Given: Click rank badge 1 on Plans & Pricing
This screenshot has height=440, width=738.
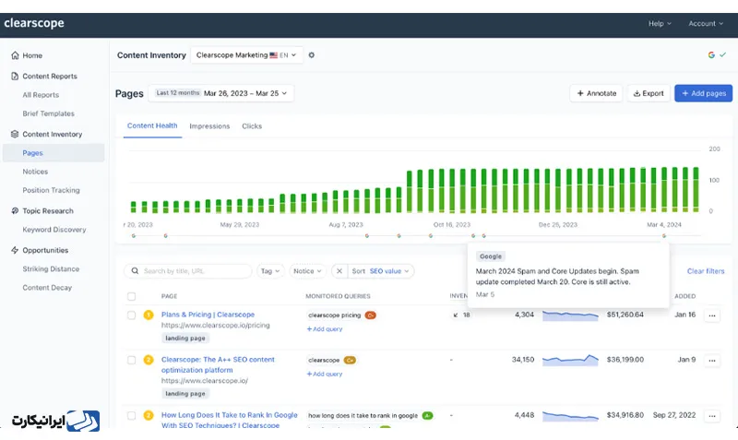Looking at the screenshot, I should click(x=149, y=315).
